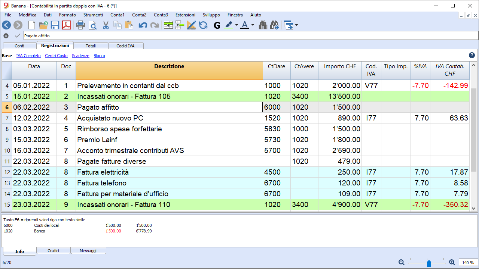Add rows using the green table icon
Screen dimensions: 479x269
click(x=168, y=25)
